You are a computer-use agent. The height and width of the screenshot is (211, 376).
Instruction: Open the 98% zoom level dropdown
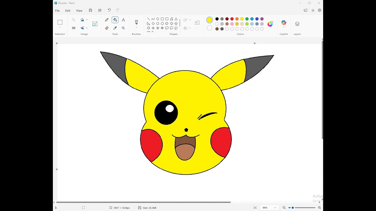[269, 208]
